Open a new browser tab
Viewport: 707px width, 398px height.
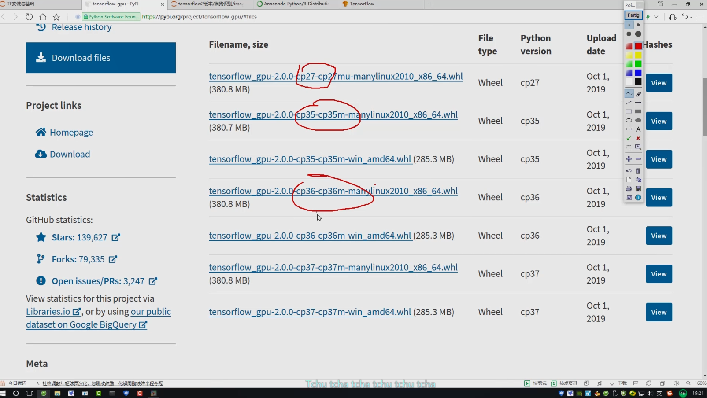point(431,4)
